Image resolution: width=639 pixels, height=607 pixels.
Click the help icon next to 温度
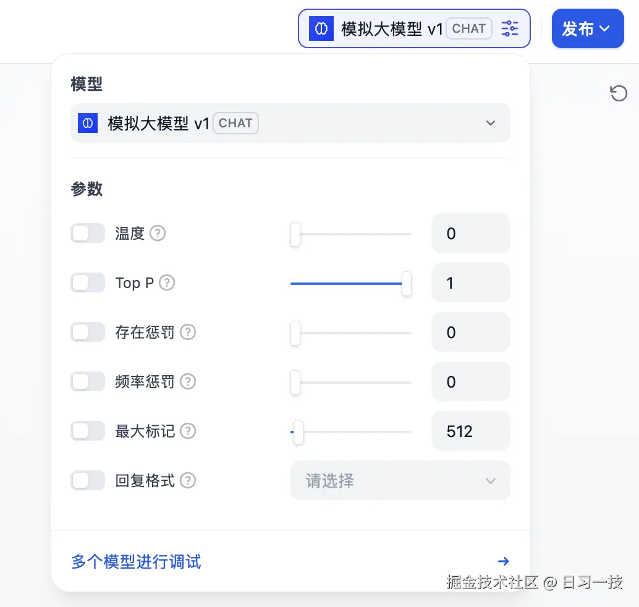[158, 234]
